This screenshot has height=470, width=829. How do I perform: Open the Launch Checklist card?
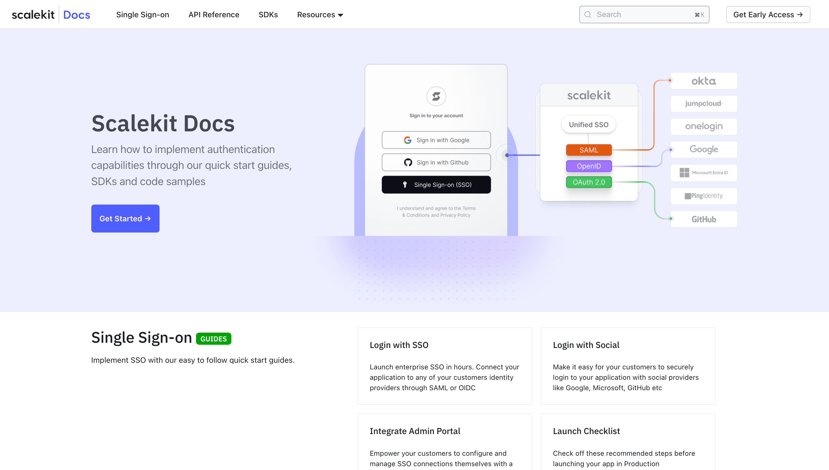click(628, 442)
